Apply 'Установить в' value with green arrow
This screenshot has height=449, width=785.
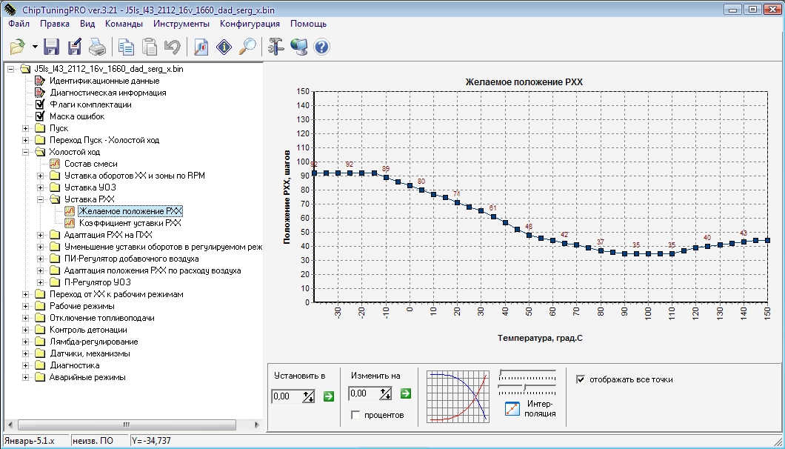click(329, 396)
